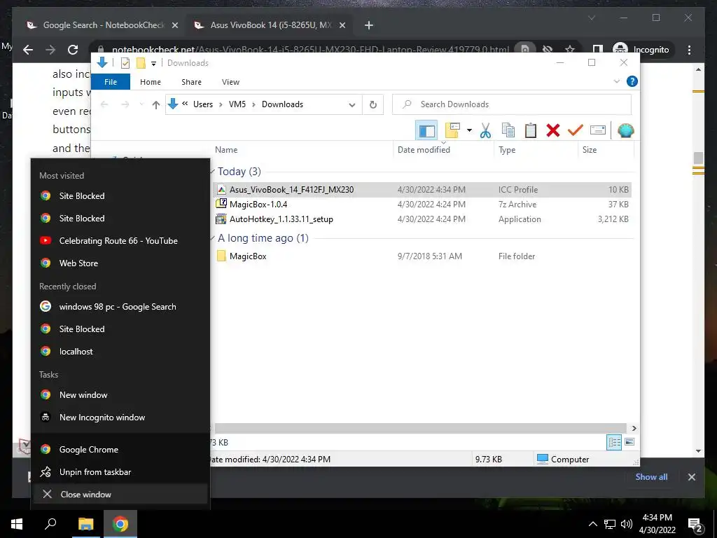
Task: Open Web Store from jump list
Action: pyautogui.click(x=120, y=263)
